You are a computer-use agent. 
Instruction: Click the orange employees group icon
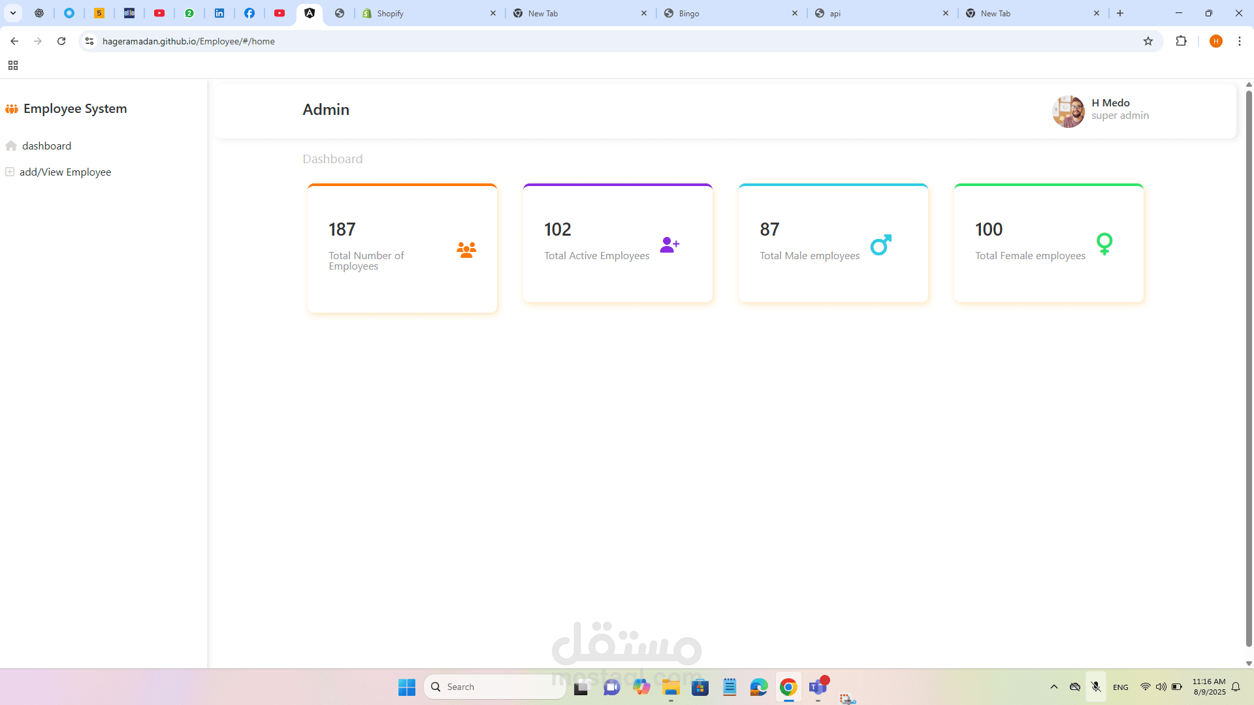coord(466,250)
